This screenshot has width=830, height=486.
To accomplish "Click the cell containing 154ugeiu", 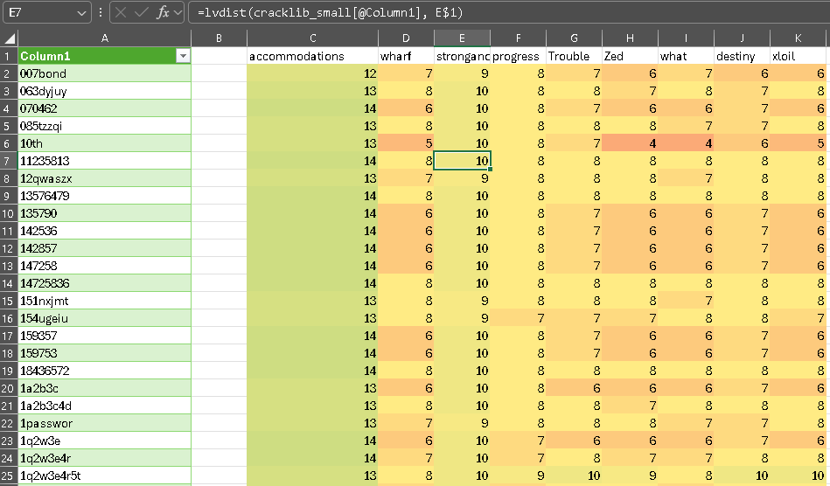I will pos(105,318).
